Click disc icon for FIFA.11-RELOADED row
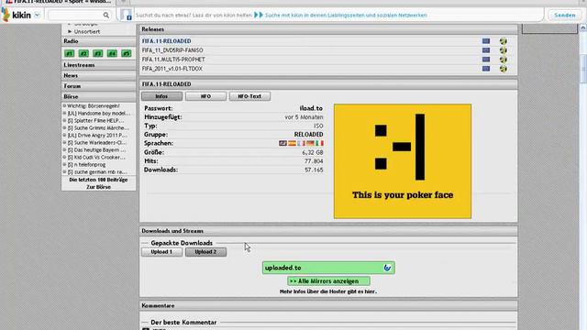 504,41
